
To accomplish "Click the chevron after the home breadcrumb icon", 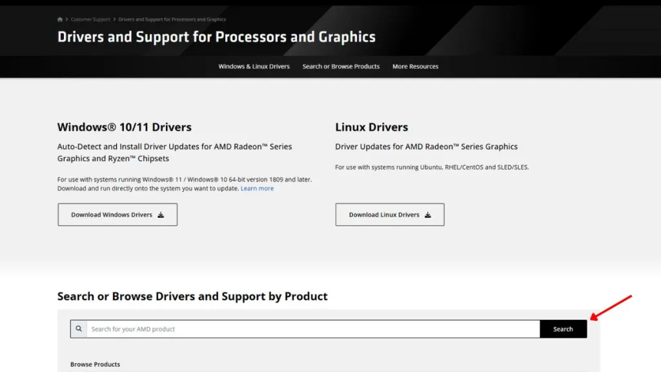I will [x=66, y=19].
